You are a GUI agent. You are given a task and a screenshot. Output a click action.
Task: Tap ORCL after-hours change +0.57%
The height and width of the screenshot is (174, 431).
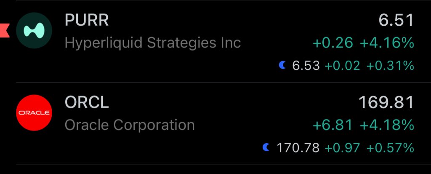point(390,148)
